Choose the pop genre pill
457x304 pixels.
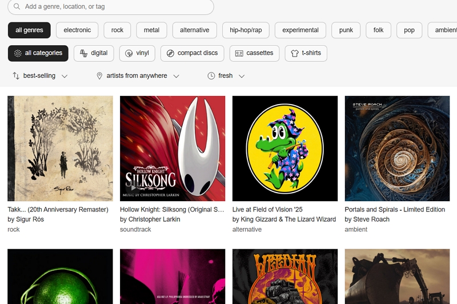pos(409,30)
